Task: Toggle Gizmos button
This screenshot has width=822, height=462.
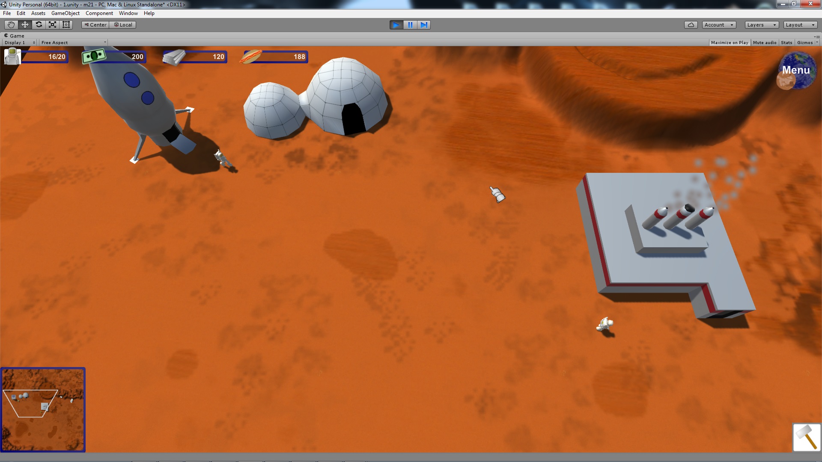Action: (x=805, y=42)
